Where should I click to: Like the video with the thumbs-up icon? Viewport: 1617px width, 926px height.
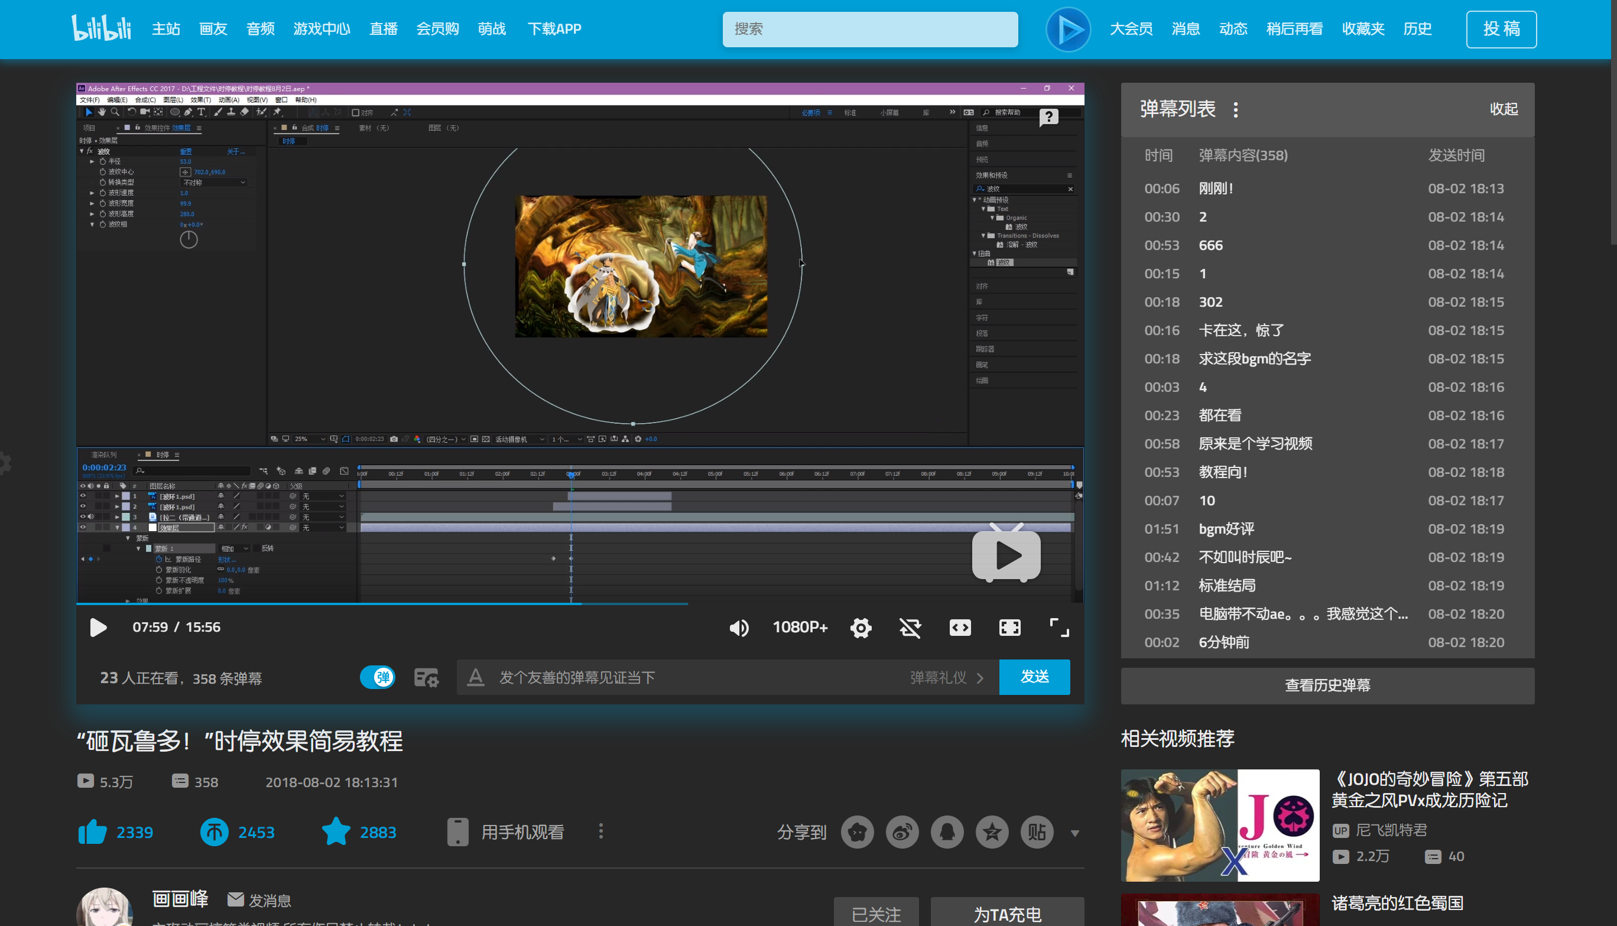(93, 832)
